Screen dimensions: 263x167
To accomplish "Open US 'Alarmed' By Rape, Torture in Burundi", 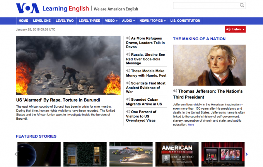I will pos(58,100).
